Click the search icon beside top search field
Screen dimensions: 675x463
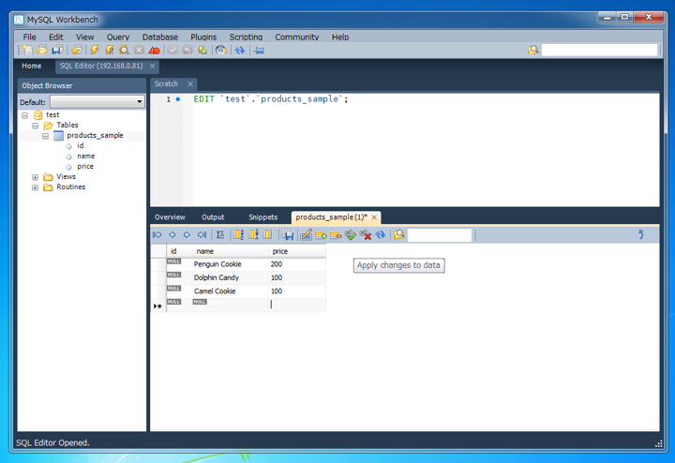pos(532,50)
